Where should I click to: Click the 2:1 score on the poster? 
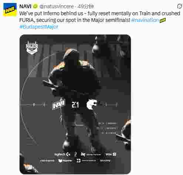tap(75, 105)
